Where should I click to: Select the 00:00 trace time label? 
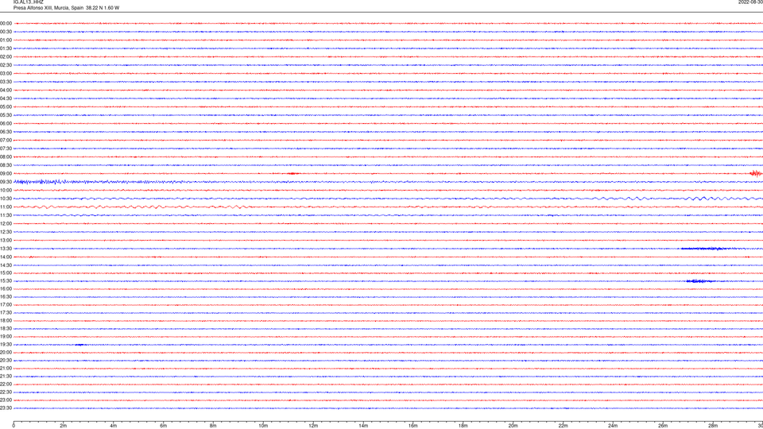pos(6,23)
